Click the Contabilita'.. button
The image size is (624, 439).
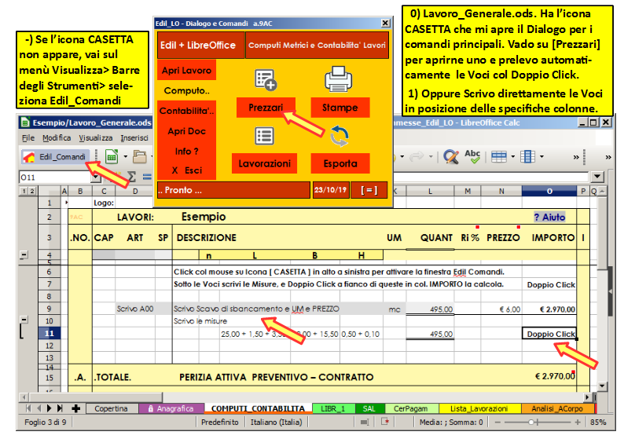[186, 111]
